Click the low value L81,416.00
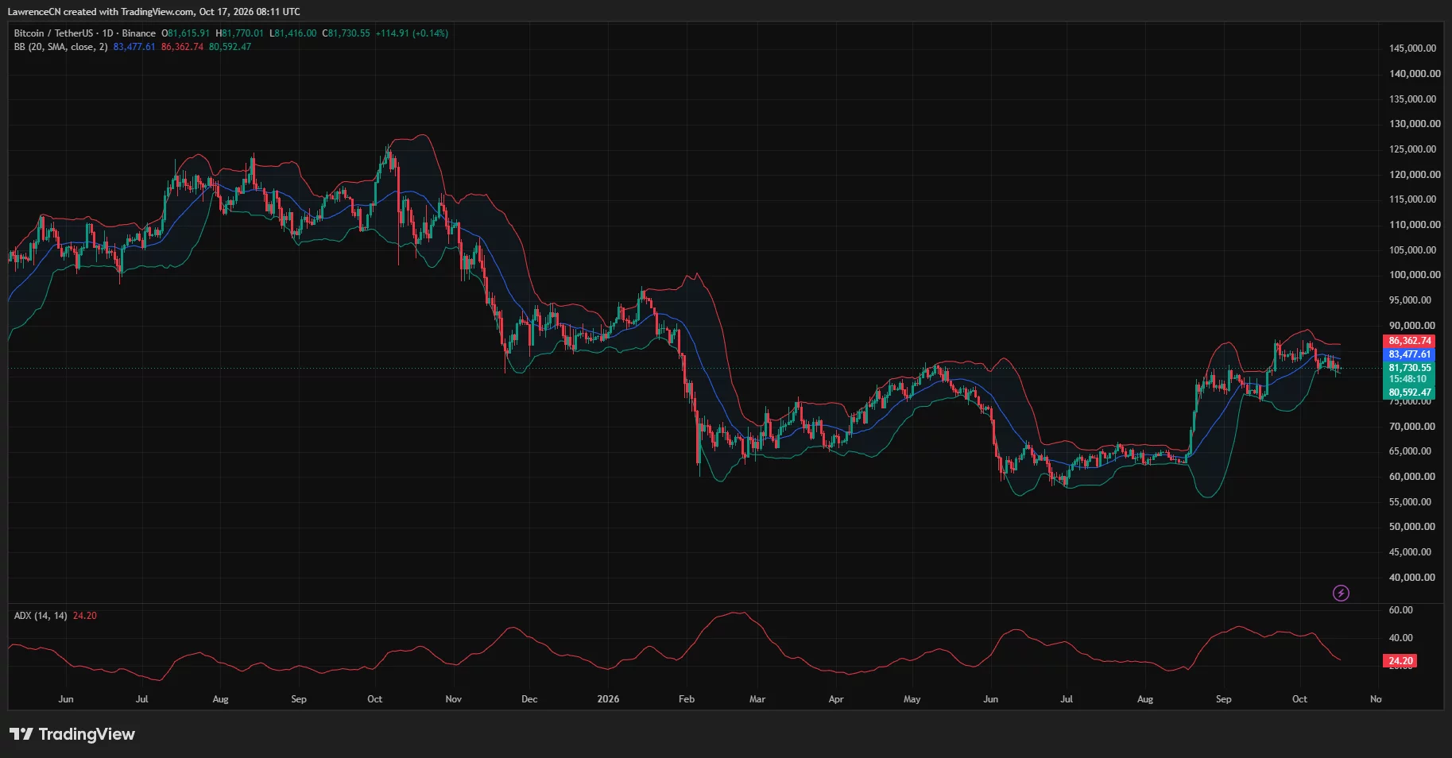Viewport: 1452px width, 758px height. [x=293, y=33]
